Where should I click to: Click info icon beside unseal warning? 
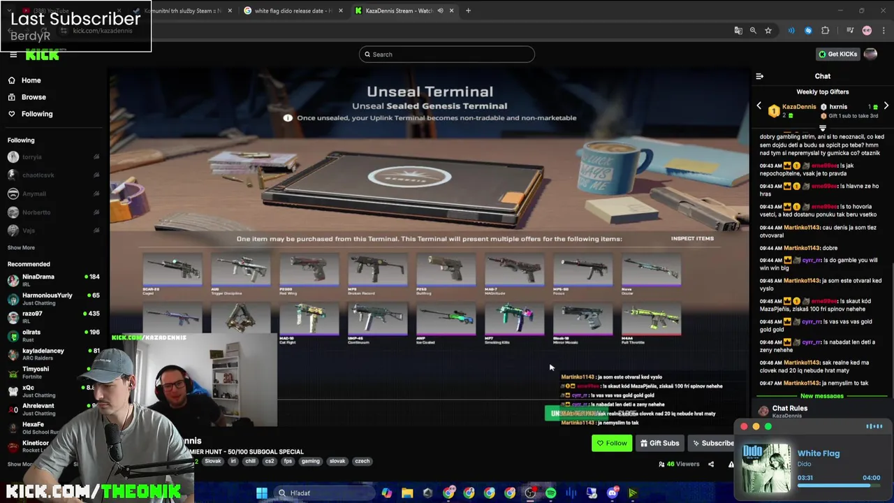[x=288, y=118]
